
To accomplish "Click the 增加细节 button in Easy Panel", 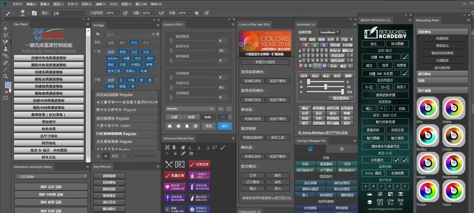I will tap(48, 122).
